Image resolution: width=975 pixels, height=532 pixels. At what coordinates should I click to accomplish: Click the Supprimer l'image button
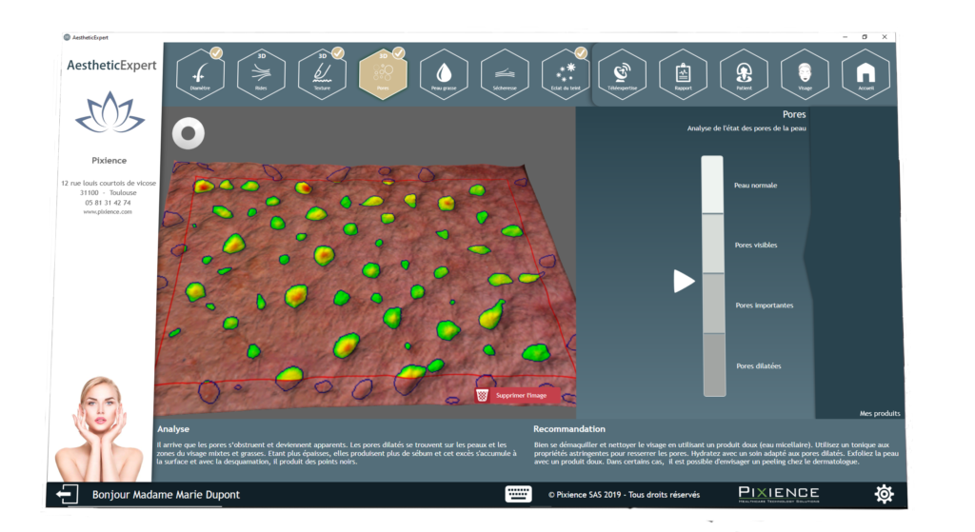point(517,395)
